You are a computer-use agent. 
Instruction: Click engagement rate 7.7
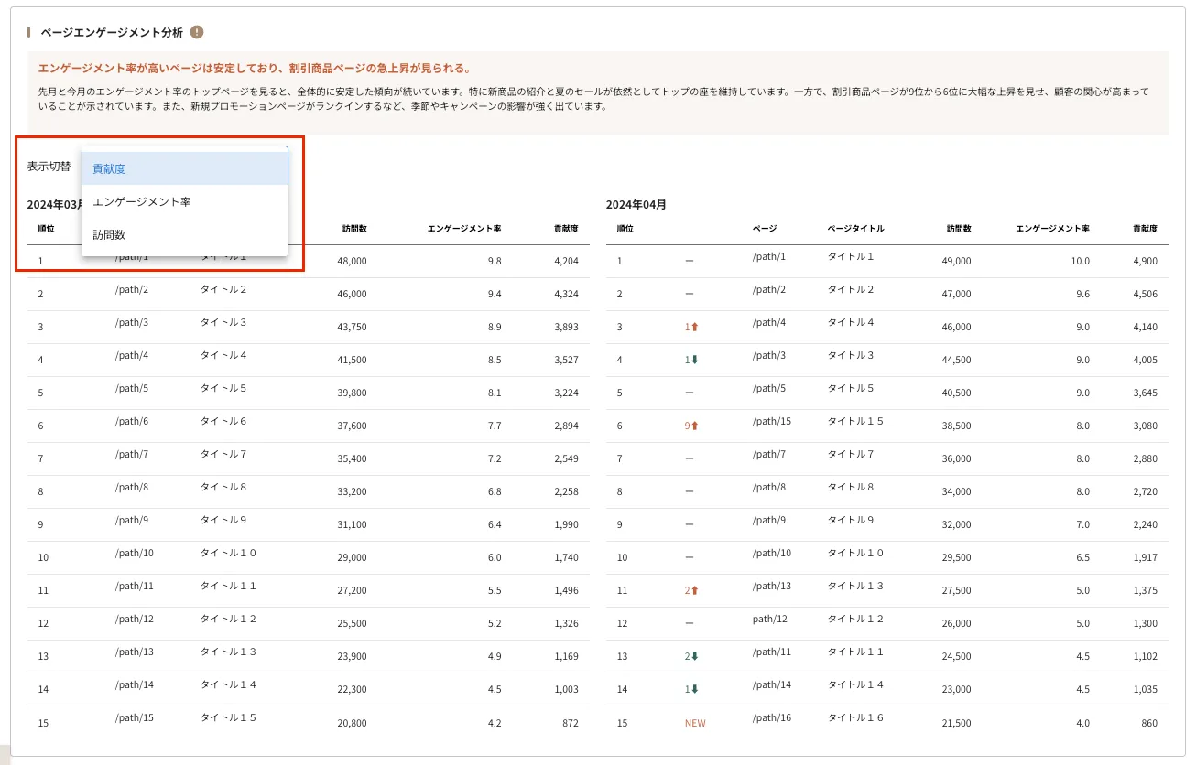tap(495, 426)
